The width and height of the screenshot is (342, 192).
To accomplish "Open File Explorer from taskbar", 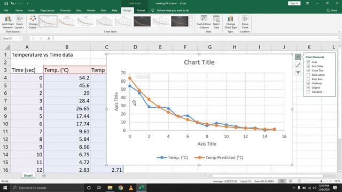I will coord(110,188).
